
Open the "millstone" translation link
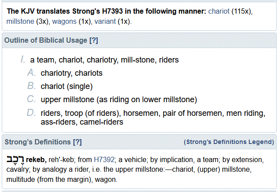tap(20, 21)
